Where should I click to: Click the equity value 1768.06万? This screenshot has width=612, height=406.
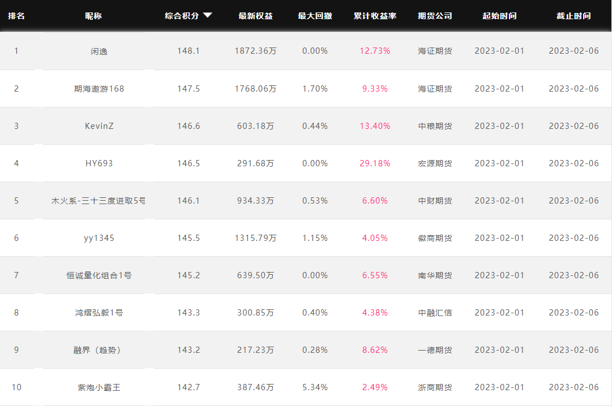[256, 89]
